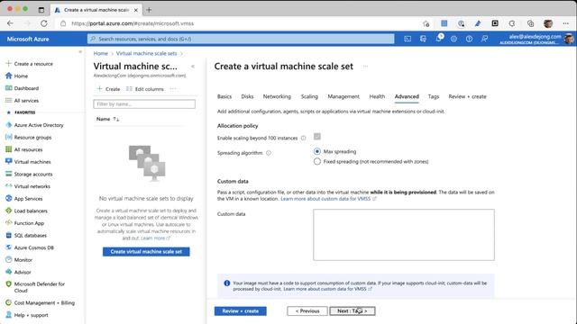Image resolution: width=577 pixels, height=324 pixels.
Task: Click Create virtual machine scale set button
Action: coord(146,252)
